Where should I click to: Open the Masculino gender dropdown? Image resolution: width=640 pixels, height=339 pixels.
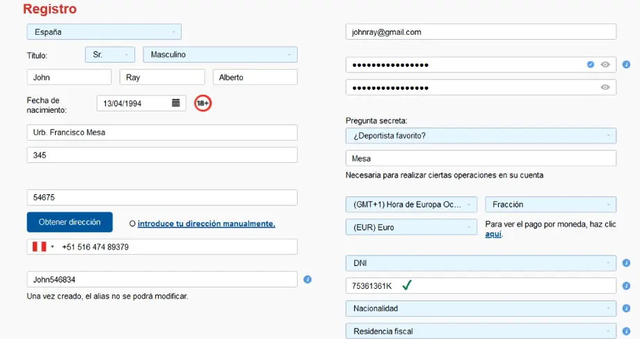click(x=220, y=55)
